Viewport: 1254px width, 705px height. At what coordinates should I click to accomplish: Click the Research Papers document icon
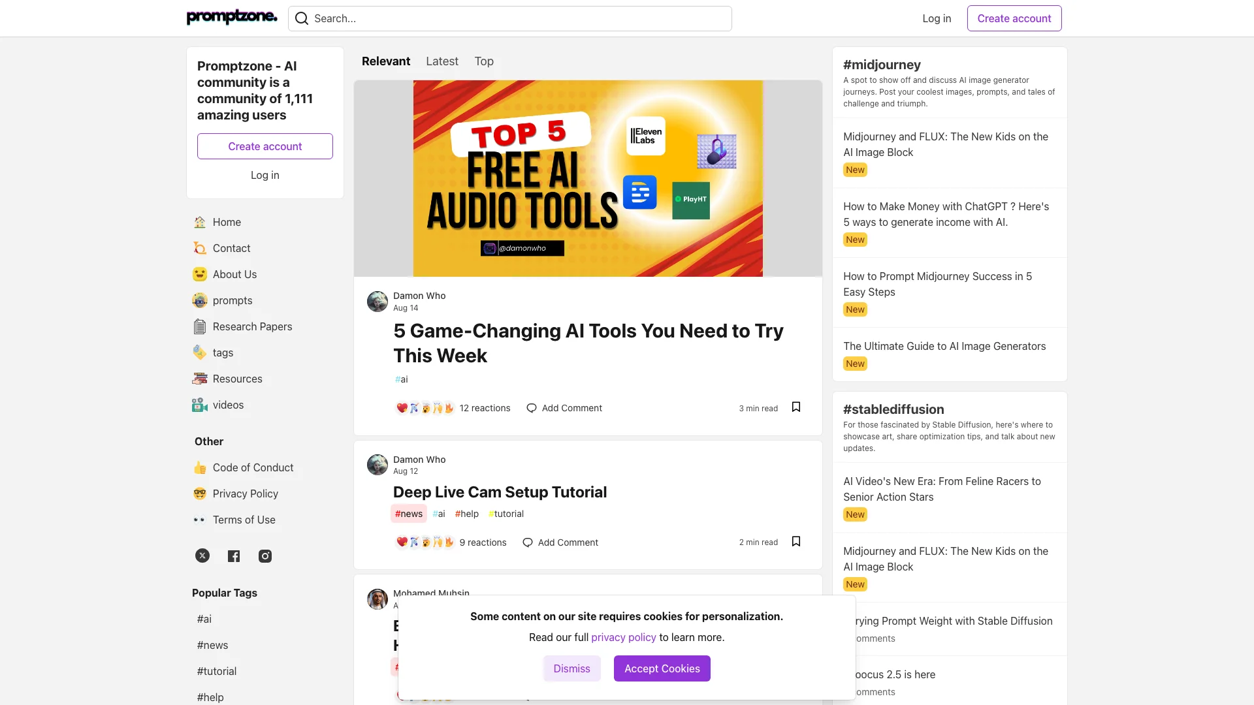(200, 326)
